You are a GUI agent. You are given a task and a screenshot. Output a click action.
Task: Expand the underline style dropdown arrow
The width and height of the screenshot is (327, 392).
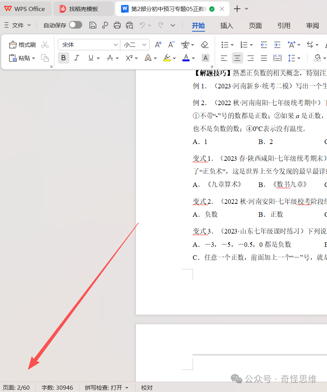[x=98, y=58]
